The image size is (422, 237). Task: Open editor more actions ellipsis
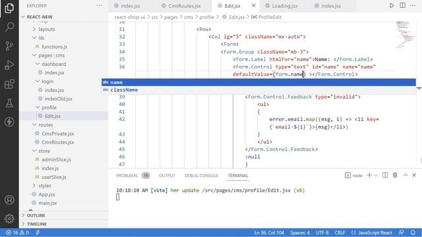pyautogui.click(x=413, y=6)
